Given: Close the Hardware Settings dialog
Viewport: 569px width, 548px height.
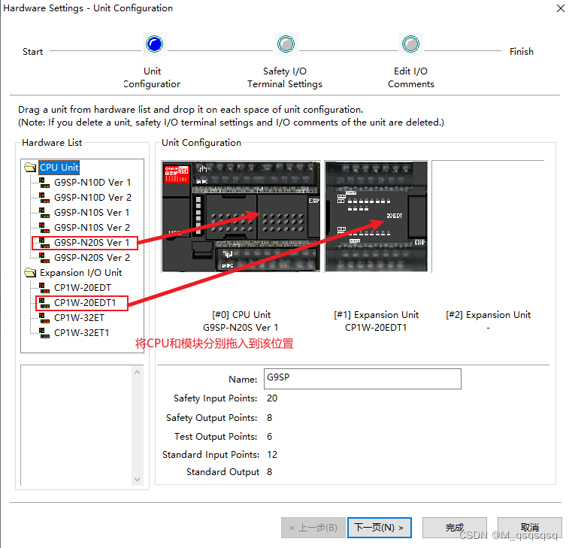Looking at the screenshot, I should coord(561,8).
